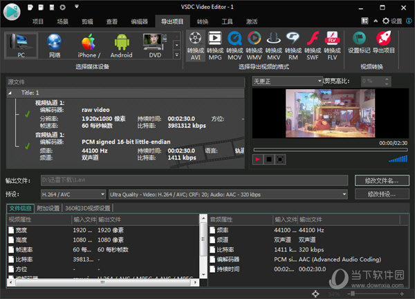The height and width of the screenshot is (299, 415).
Task: Click the second document icon in the quick access bar
Action: (41, 8)
